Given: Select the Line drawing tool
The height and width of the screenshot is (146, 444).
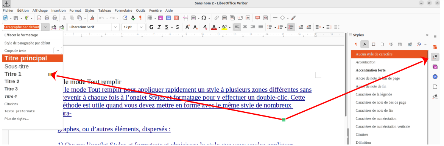Looking at the screenshot, I should click(x=275, y=18).
